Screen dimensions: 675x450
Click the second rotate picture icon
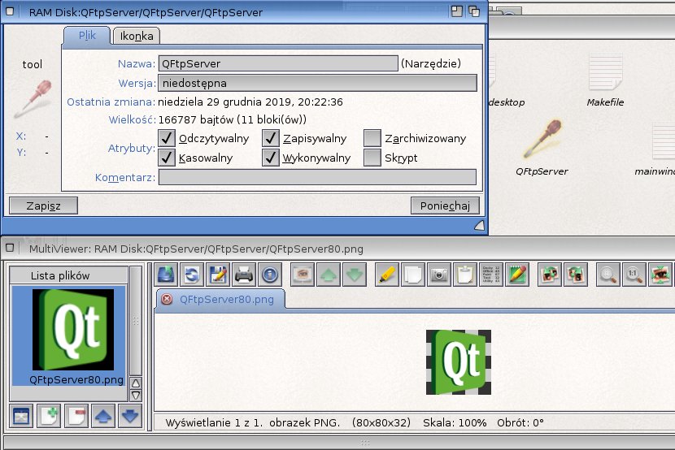pyautogui.click(x=576, y=275)
